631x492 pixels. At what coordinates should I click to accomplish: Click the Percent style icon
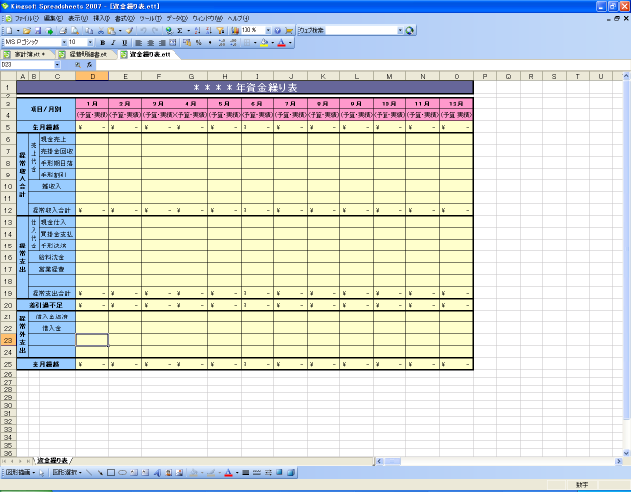[x=199, y=43]
